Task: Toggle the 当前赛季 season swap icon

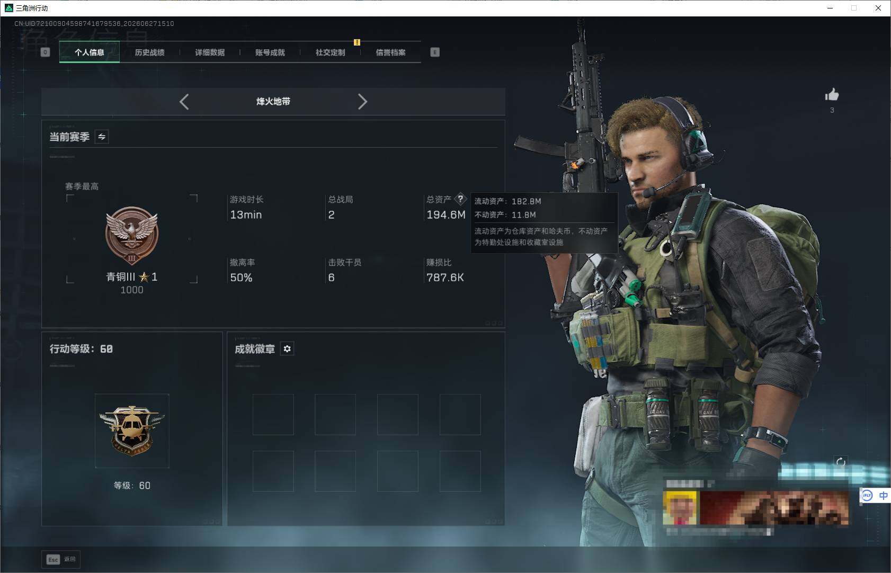Action: (102, 137)
